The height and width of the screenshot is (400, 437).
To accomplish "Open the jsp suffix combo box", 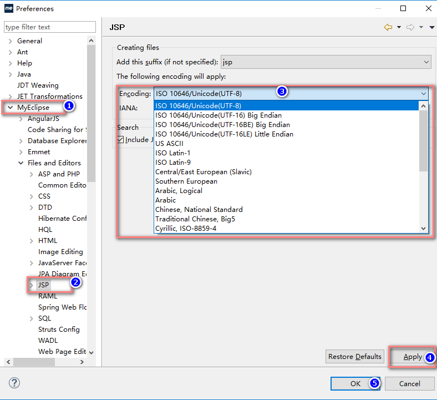I will 326,62.
